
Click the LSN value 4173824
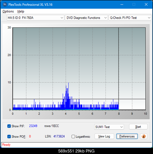[x=59, y=136]
